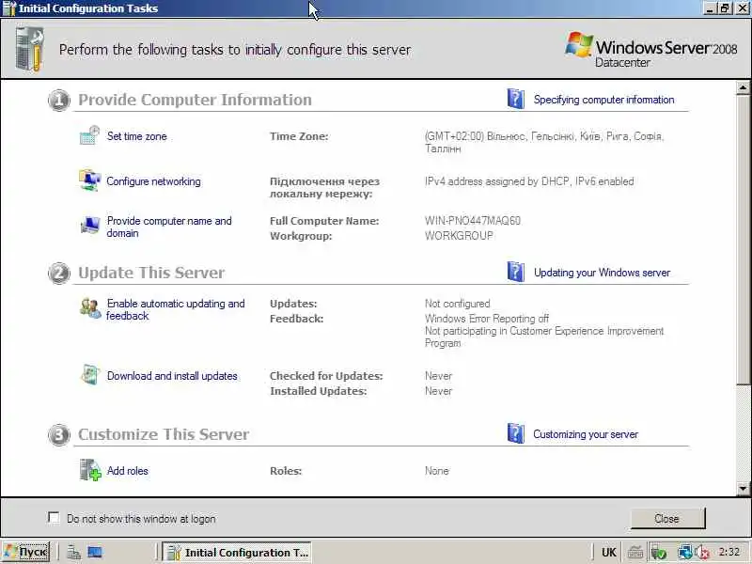Screen dimensions: 752x564
Task: Click the Show Desktop quick launch icon
Action: pyautogui.click(x=95, y=553)
